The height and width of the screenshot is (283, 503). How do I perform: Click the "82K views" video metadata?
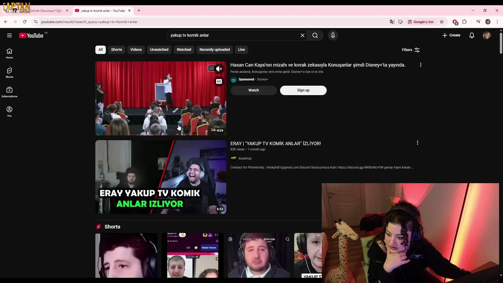point(238,149)
